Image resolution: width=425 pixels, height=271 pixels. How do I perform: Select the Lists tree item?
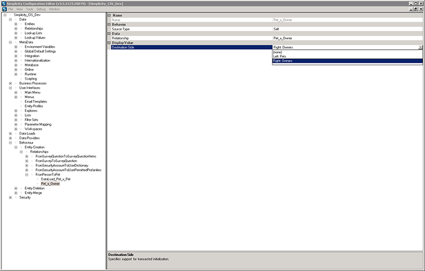click(28, 115)
